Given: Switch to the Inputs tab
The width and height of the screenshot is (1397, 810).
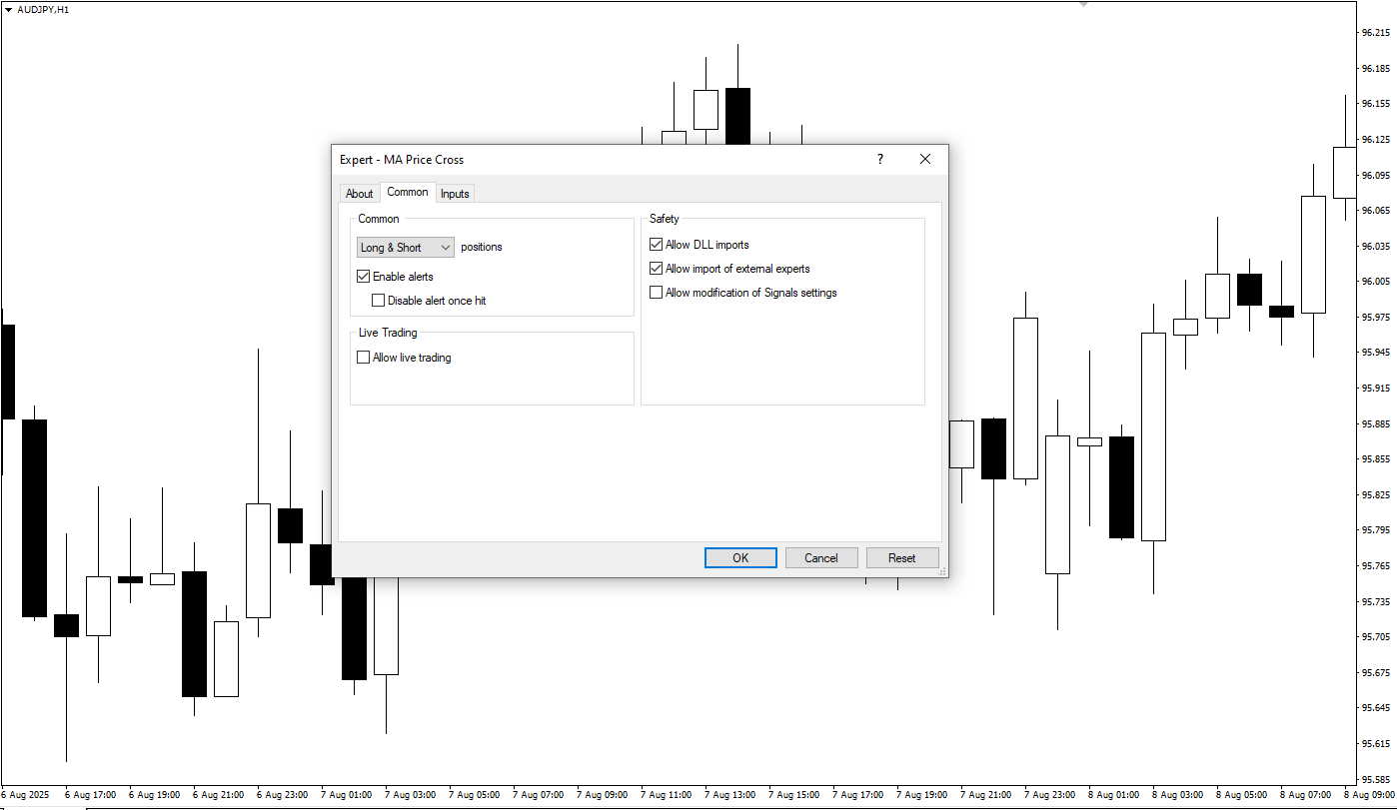Looking at the screenshot, I should [455, 193].
